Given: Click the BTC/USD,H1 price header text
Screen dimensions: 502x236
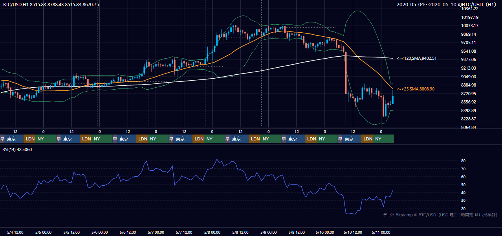Looking at the screenshot, I should point(51,5).
